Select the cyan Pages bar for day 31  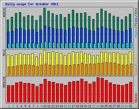(131, 45)
